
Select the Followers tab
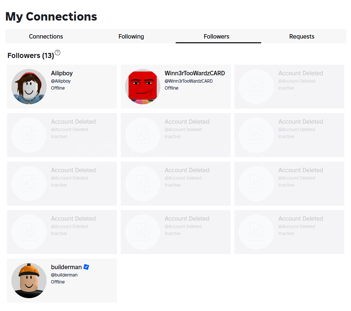pos(216,36)
